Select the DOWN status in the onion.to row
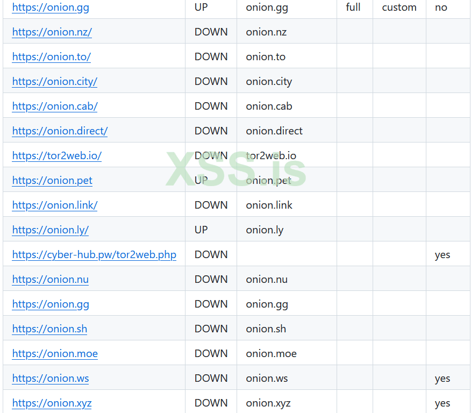Image resolution: width=471 pixels, height=413 pixels. (x=211, y=57)
